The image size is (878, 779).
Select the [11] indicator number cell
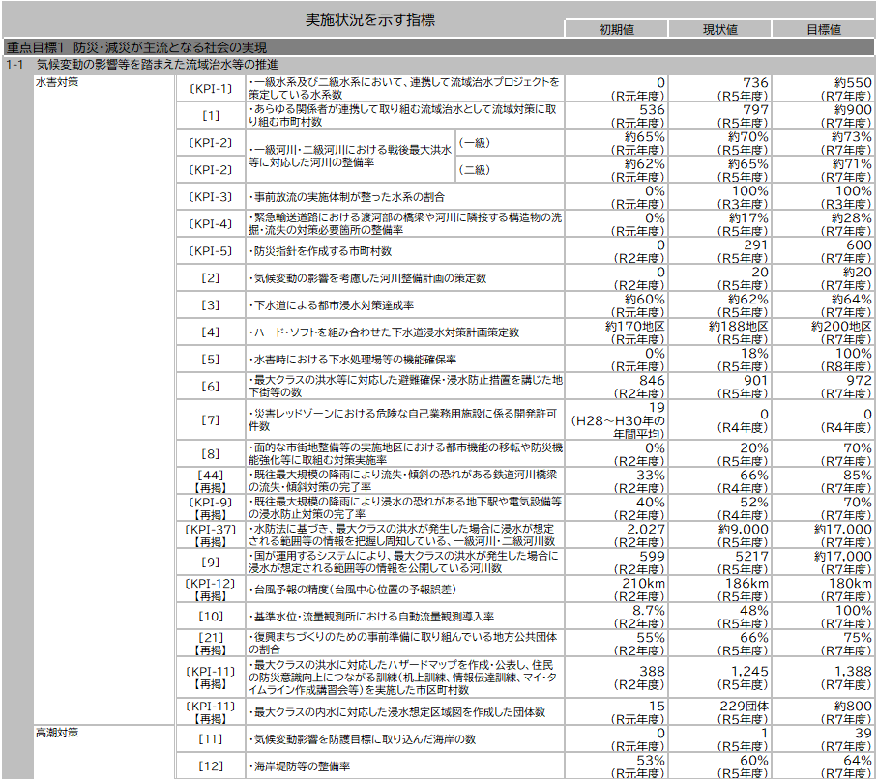[x=211, y=738]
